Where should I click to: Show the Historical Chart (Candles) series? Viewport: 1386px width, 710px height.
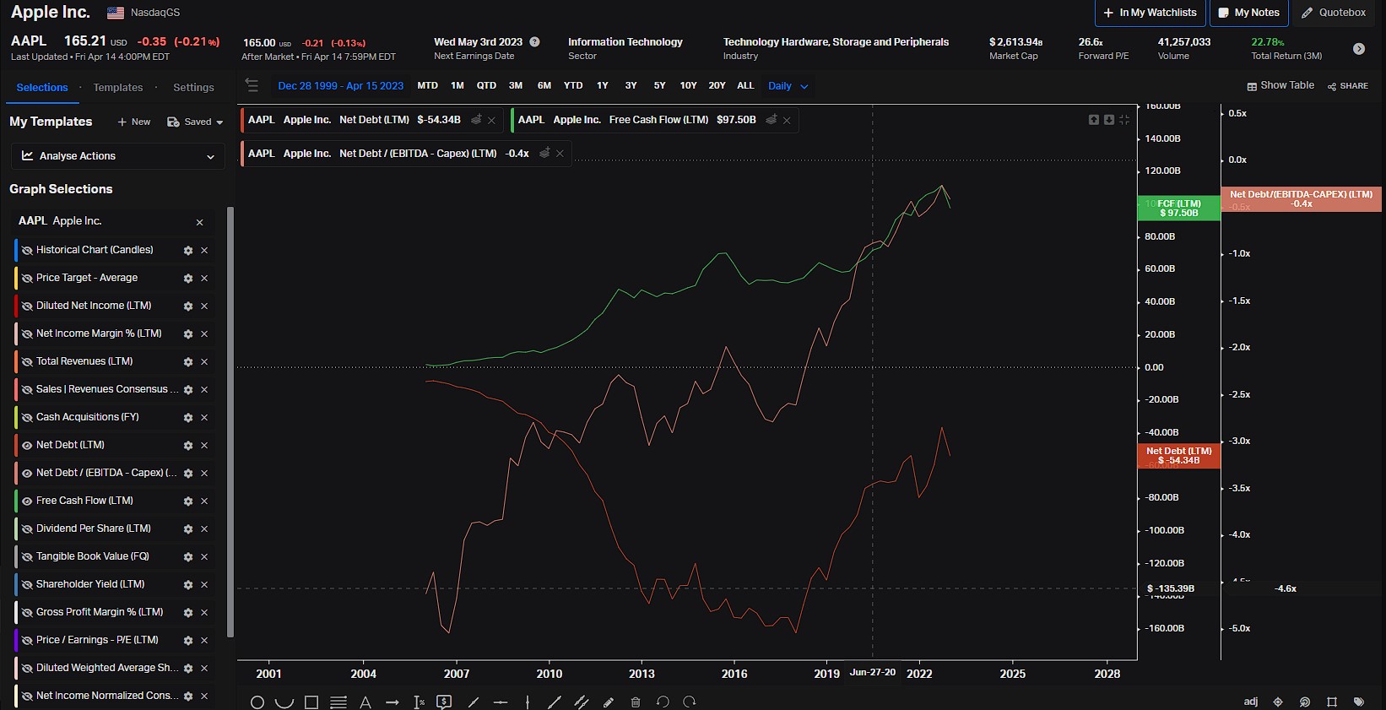(x=27, y=250)
